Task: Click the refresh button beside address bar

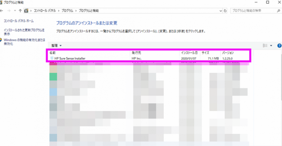Action: coord(225,11)
